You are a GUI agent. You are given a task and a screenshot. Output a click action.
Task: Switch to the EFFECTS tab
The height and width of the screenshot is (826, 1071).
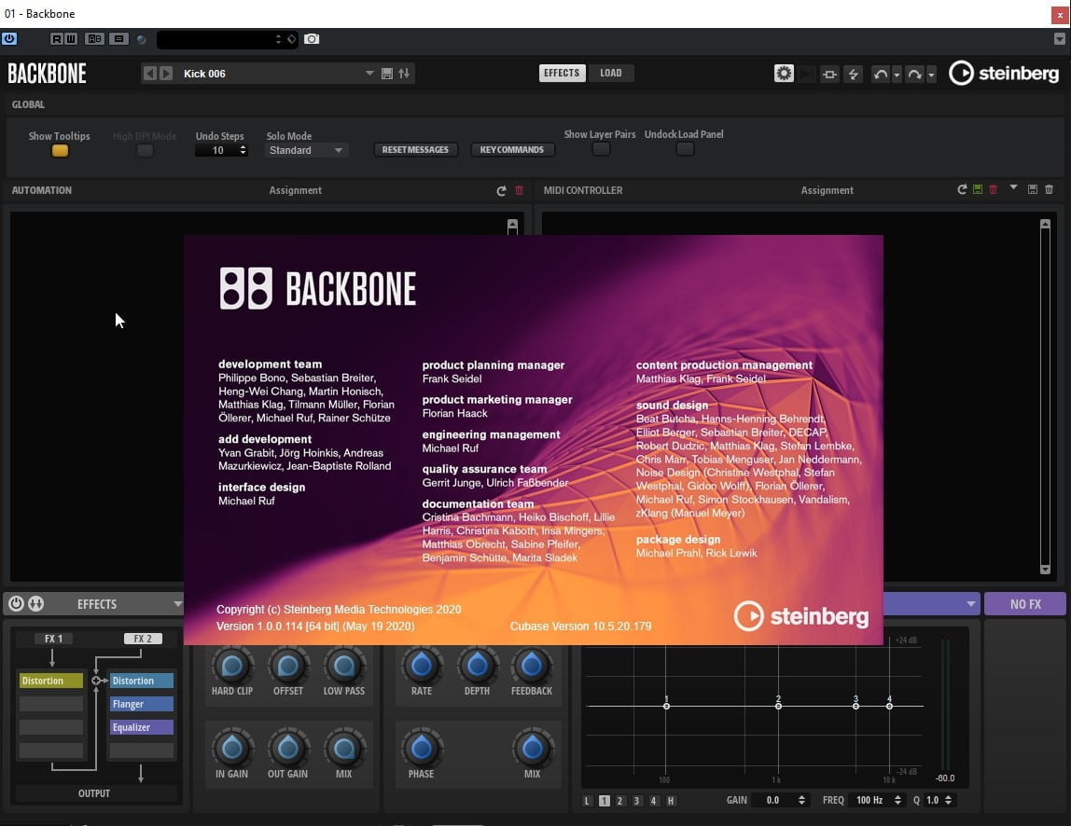coord(562,73)
